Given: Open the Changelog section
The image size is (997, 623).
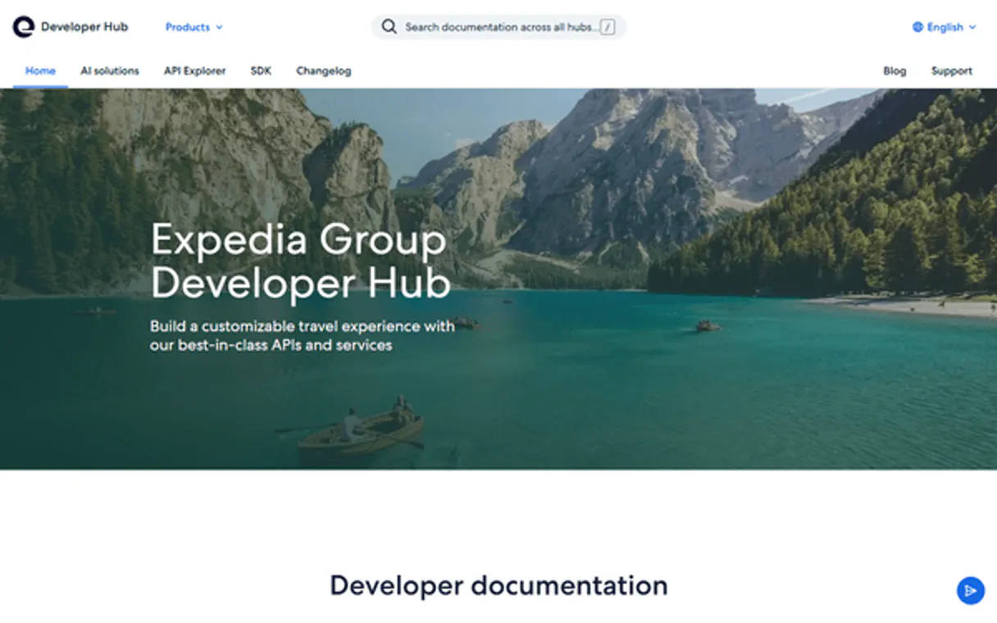Looking at the screenshot, I should (323, 70).
